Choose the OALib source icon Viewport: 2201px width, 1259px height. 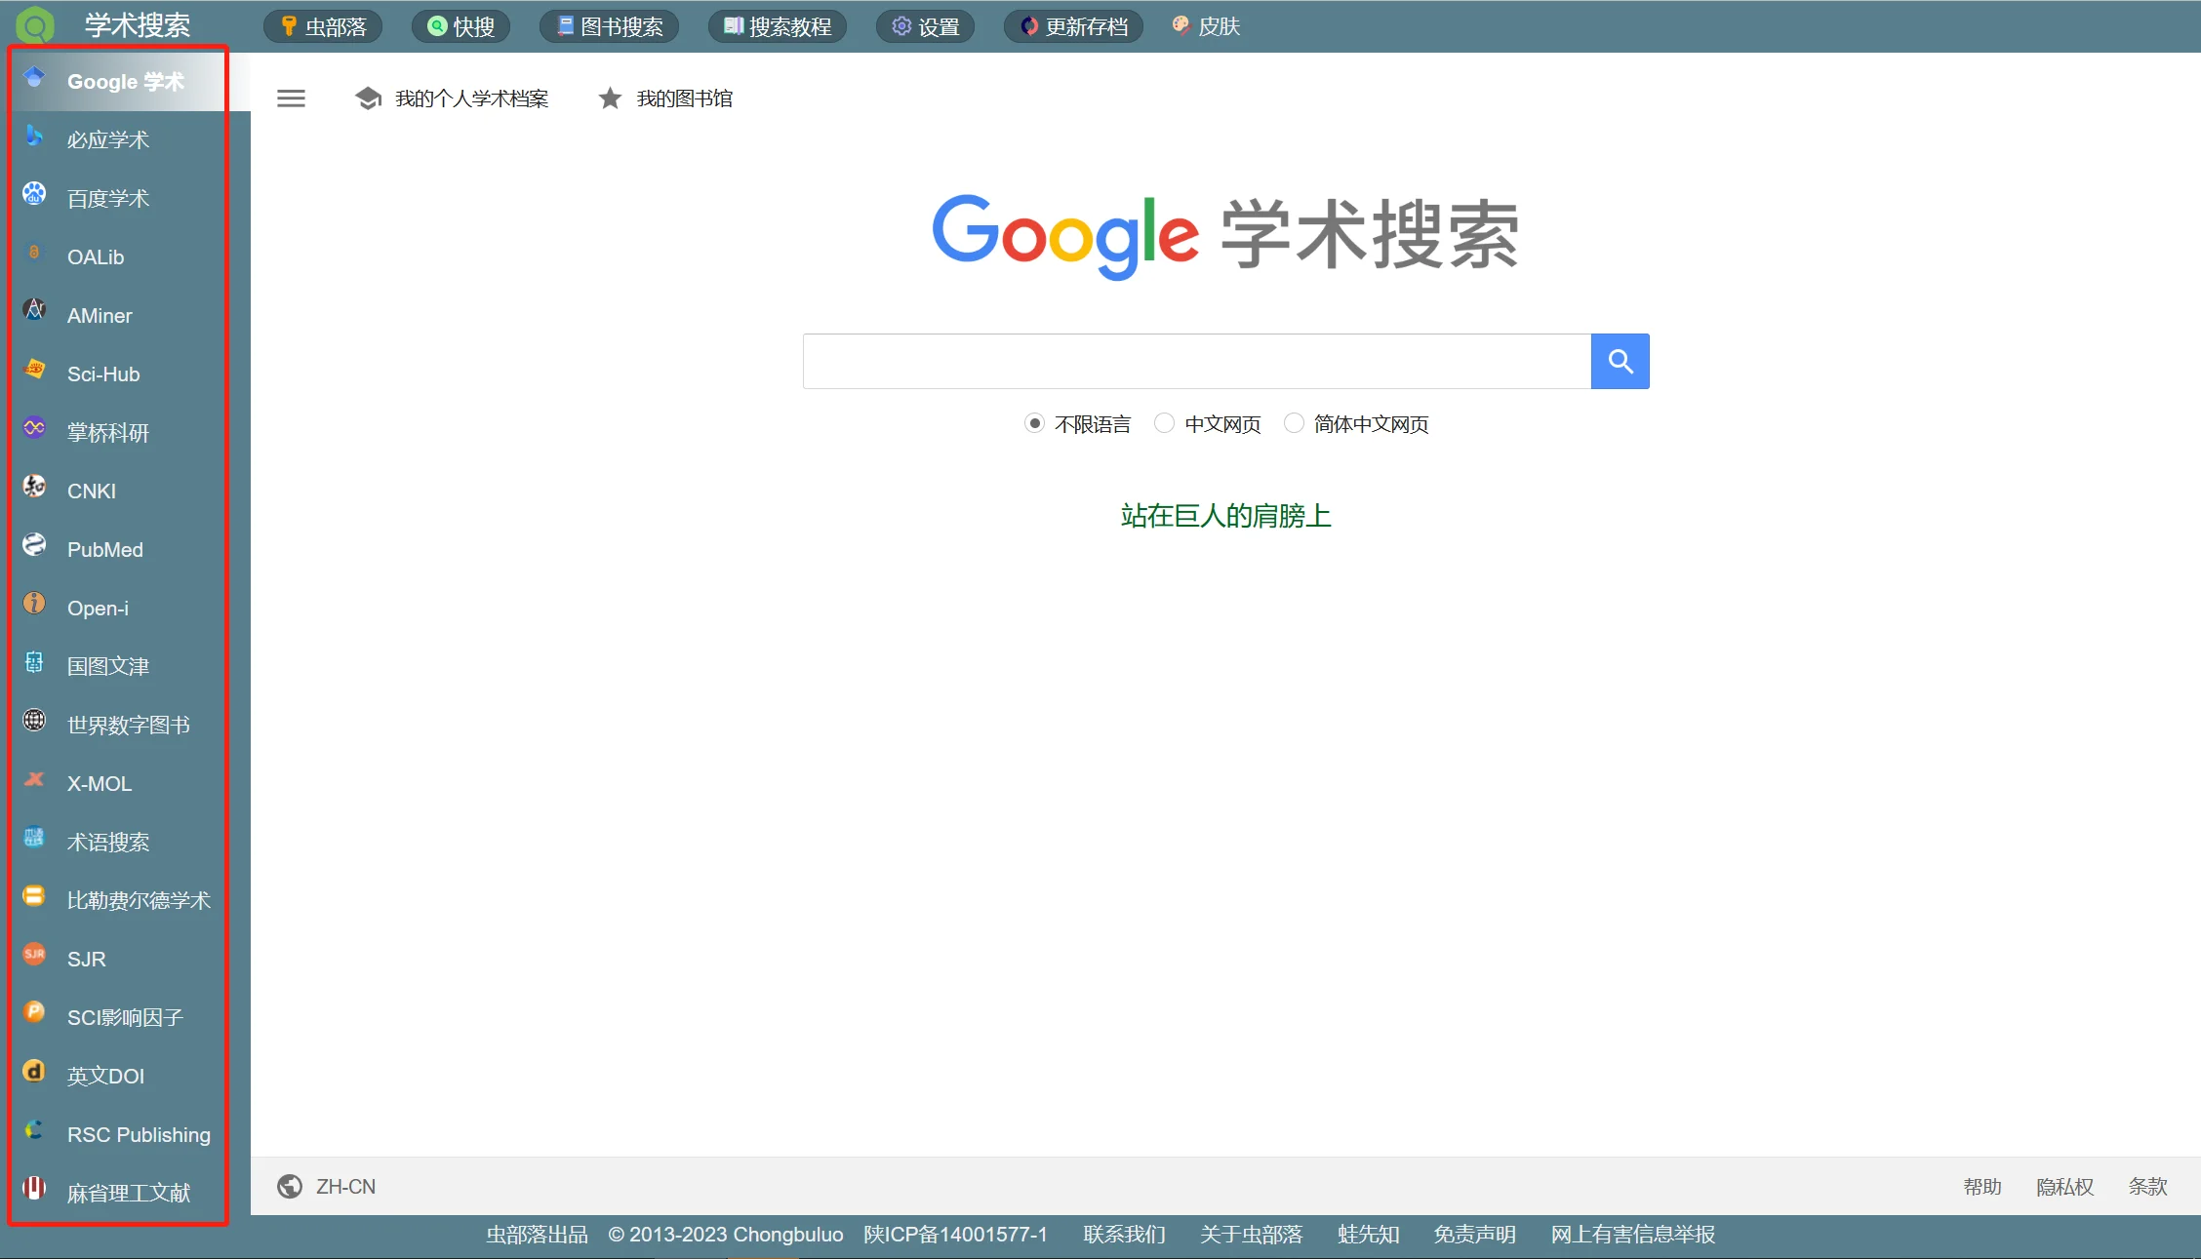tap(33, 256)
